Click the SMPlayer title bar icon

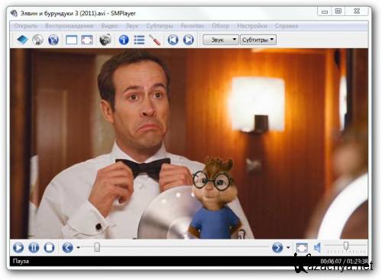(14, 13)
